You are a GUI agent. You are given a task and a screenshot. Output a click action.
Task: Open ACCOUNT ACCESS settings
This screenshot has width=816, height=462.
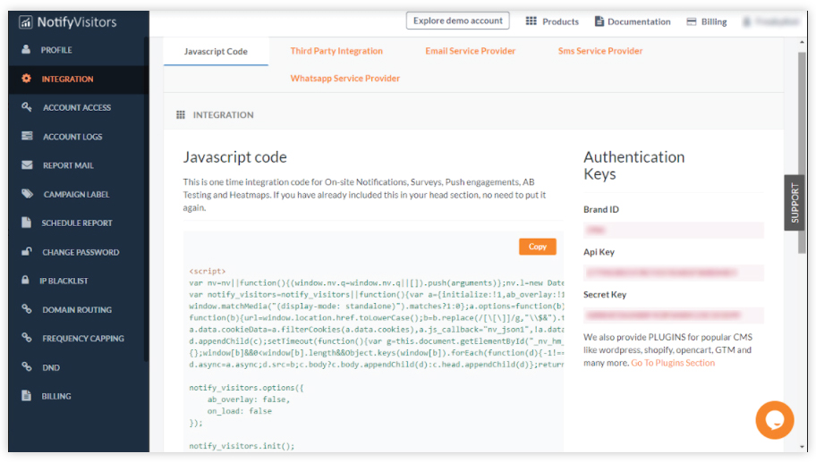tap(79, 107)
